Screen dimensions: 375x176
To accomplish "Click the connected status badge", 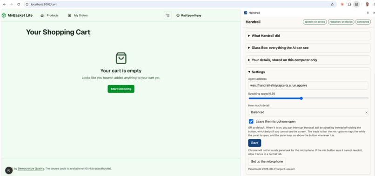I will coord(363,22).
